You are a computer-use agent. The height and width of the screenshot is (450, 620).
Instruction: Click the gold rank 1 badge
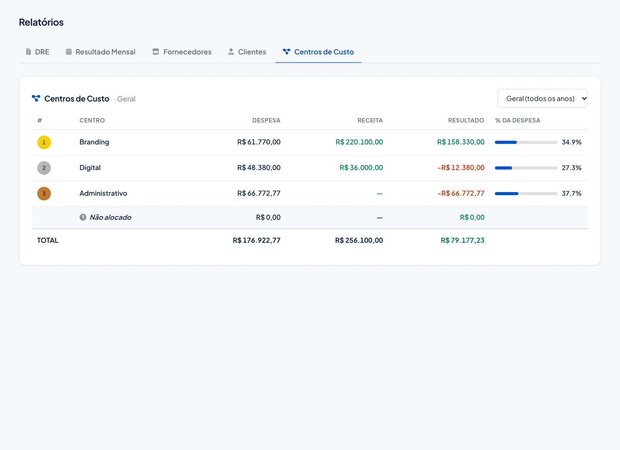44,142
